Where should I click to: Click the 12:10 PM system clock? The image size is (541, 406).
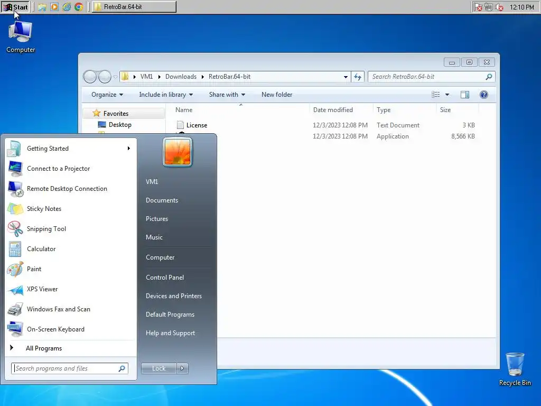(x=521, y=7)
